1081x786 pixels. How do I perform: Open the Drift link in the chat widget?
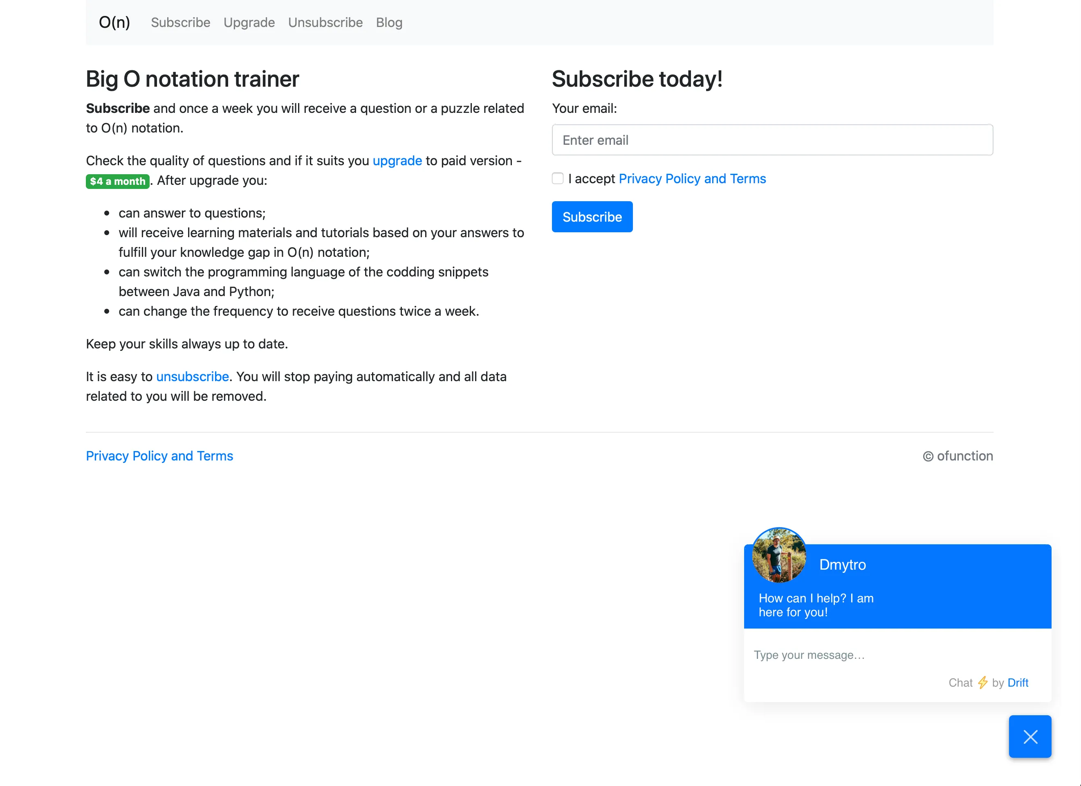(x=1018, y=683)
